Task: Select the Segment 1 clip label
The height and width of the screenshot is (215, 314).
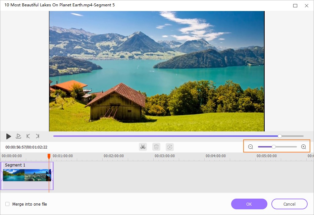Action: [x=15, y=165]
